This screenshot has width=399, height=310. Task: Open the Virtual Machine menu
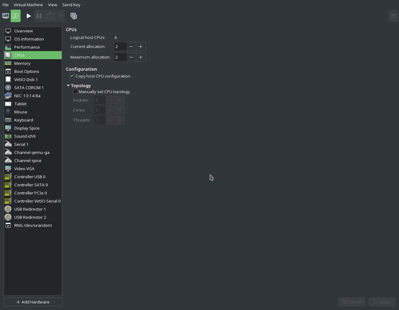[x=28, y=5]
